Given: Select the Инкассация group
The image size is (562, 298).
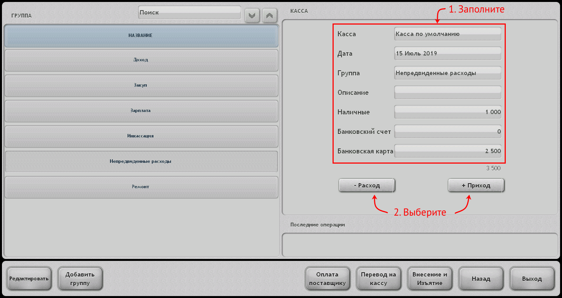Looking at the screenshot, I should pyautogui.click(x=141, y=136).
